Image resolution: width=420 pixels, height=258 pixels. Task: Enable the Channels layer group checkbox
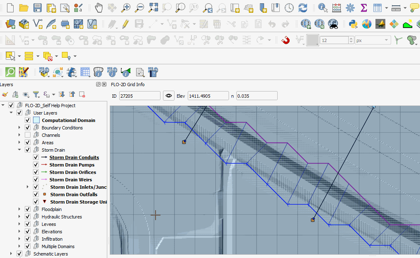pos(28,135)
